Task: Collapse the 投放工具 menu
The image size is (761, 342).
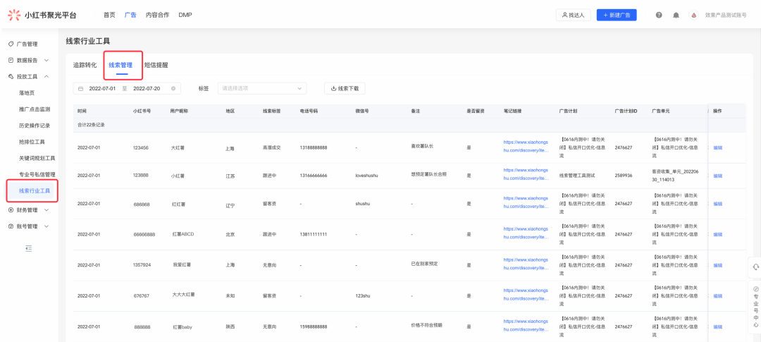Action: (x=47, y=76)
